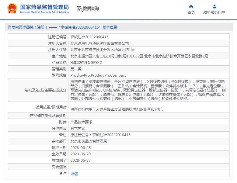Click the 产品储存条件及有效期 label
The height and width of the screenshot is (183, 237).
click(x=48, y=116)
